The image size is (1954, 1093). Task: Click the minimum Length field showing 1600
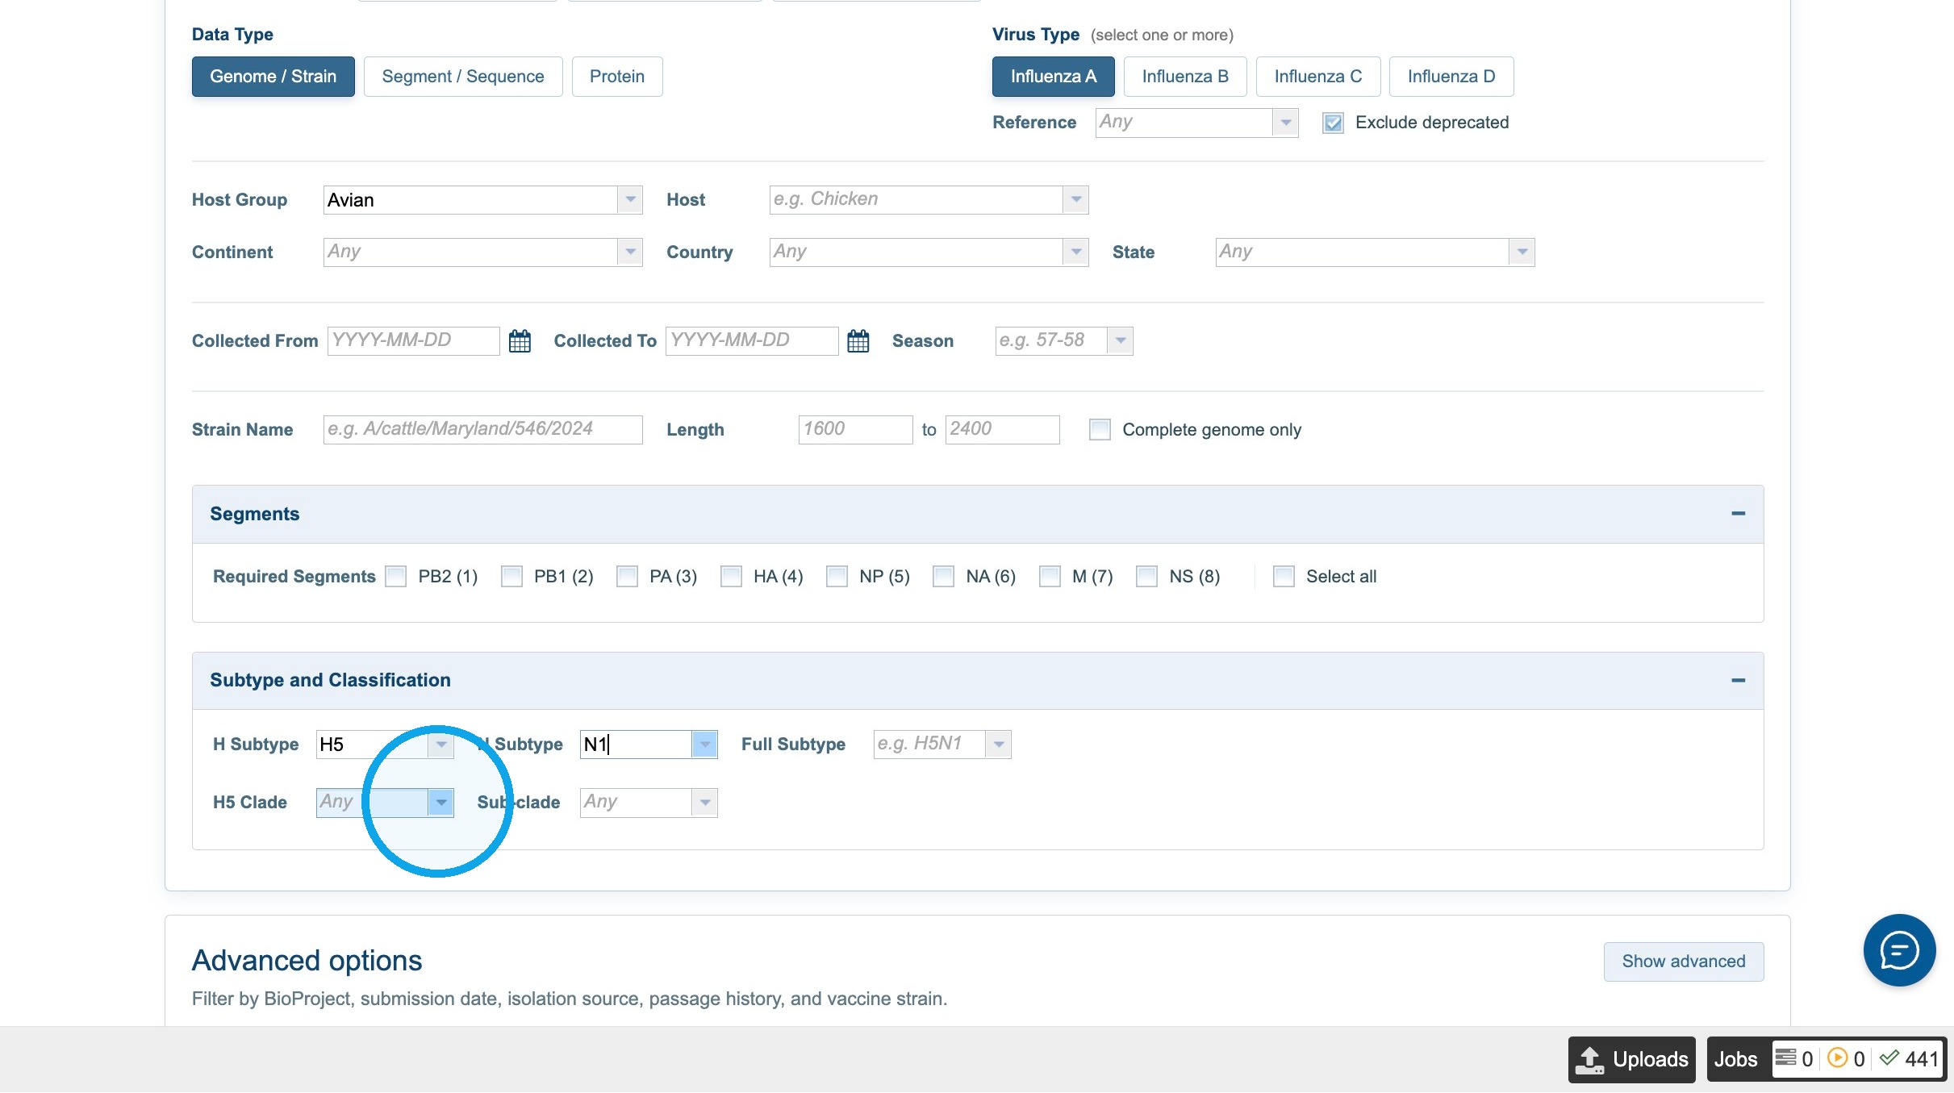pos(855,429)
